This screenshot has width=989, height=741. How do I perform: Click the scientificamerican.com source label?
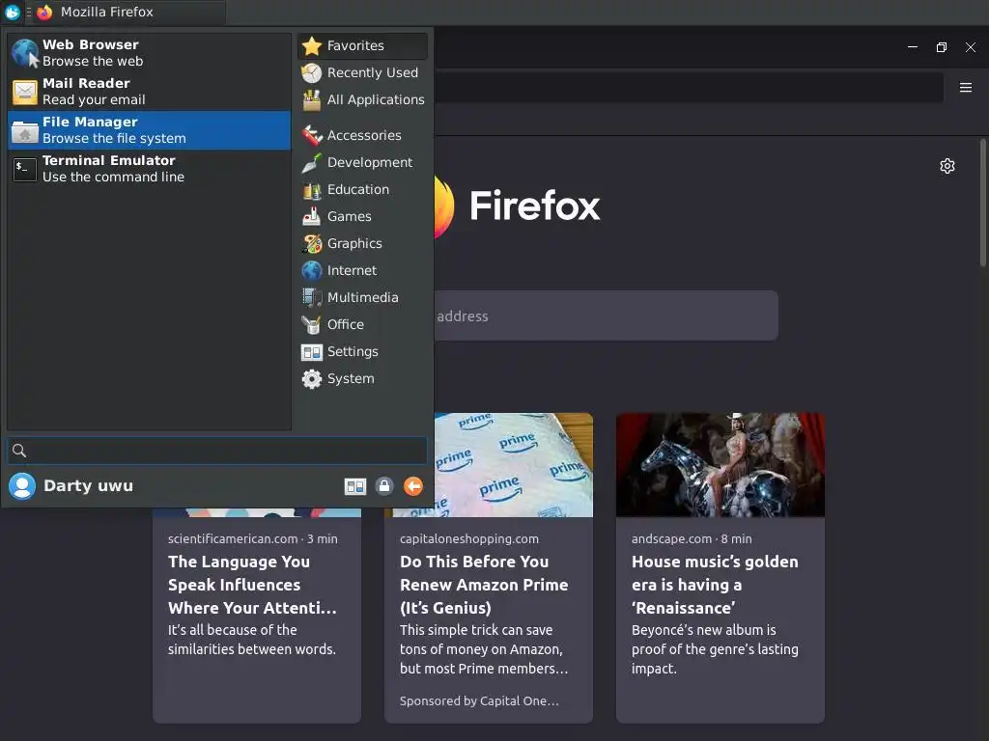coord(233,538)
